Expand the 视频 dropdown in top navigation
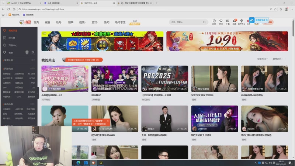 point(82,22)
